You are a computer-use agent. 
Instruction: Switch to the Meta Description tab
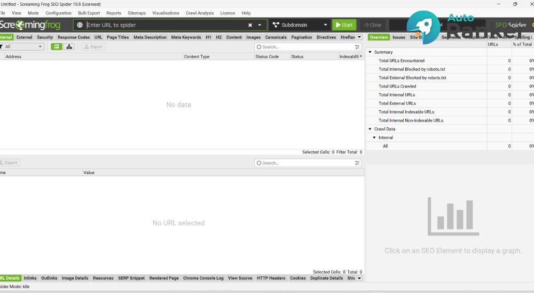click(x=150, y=37)
